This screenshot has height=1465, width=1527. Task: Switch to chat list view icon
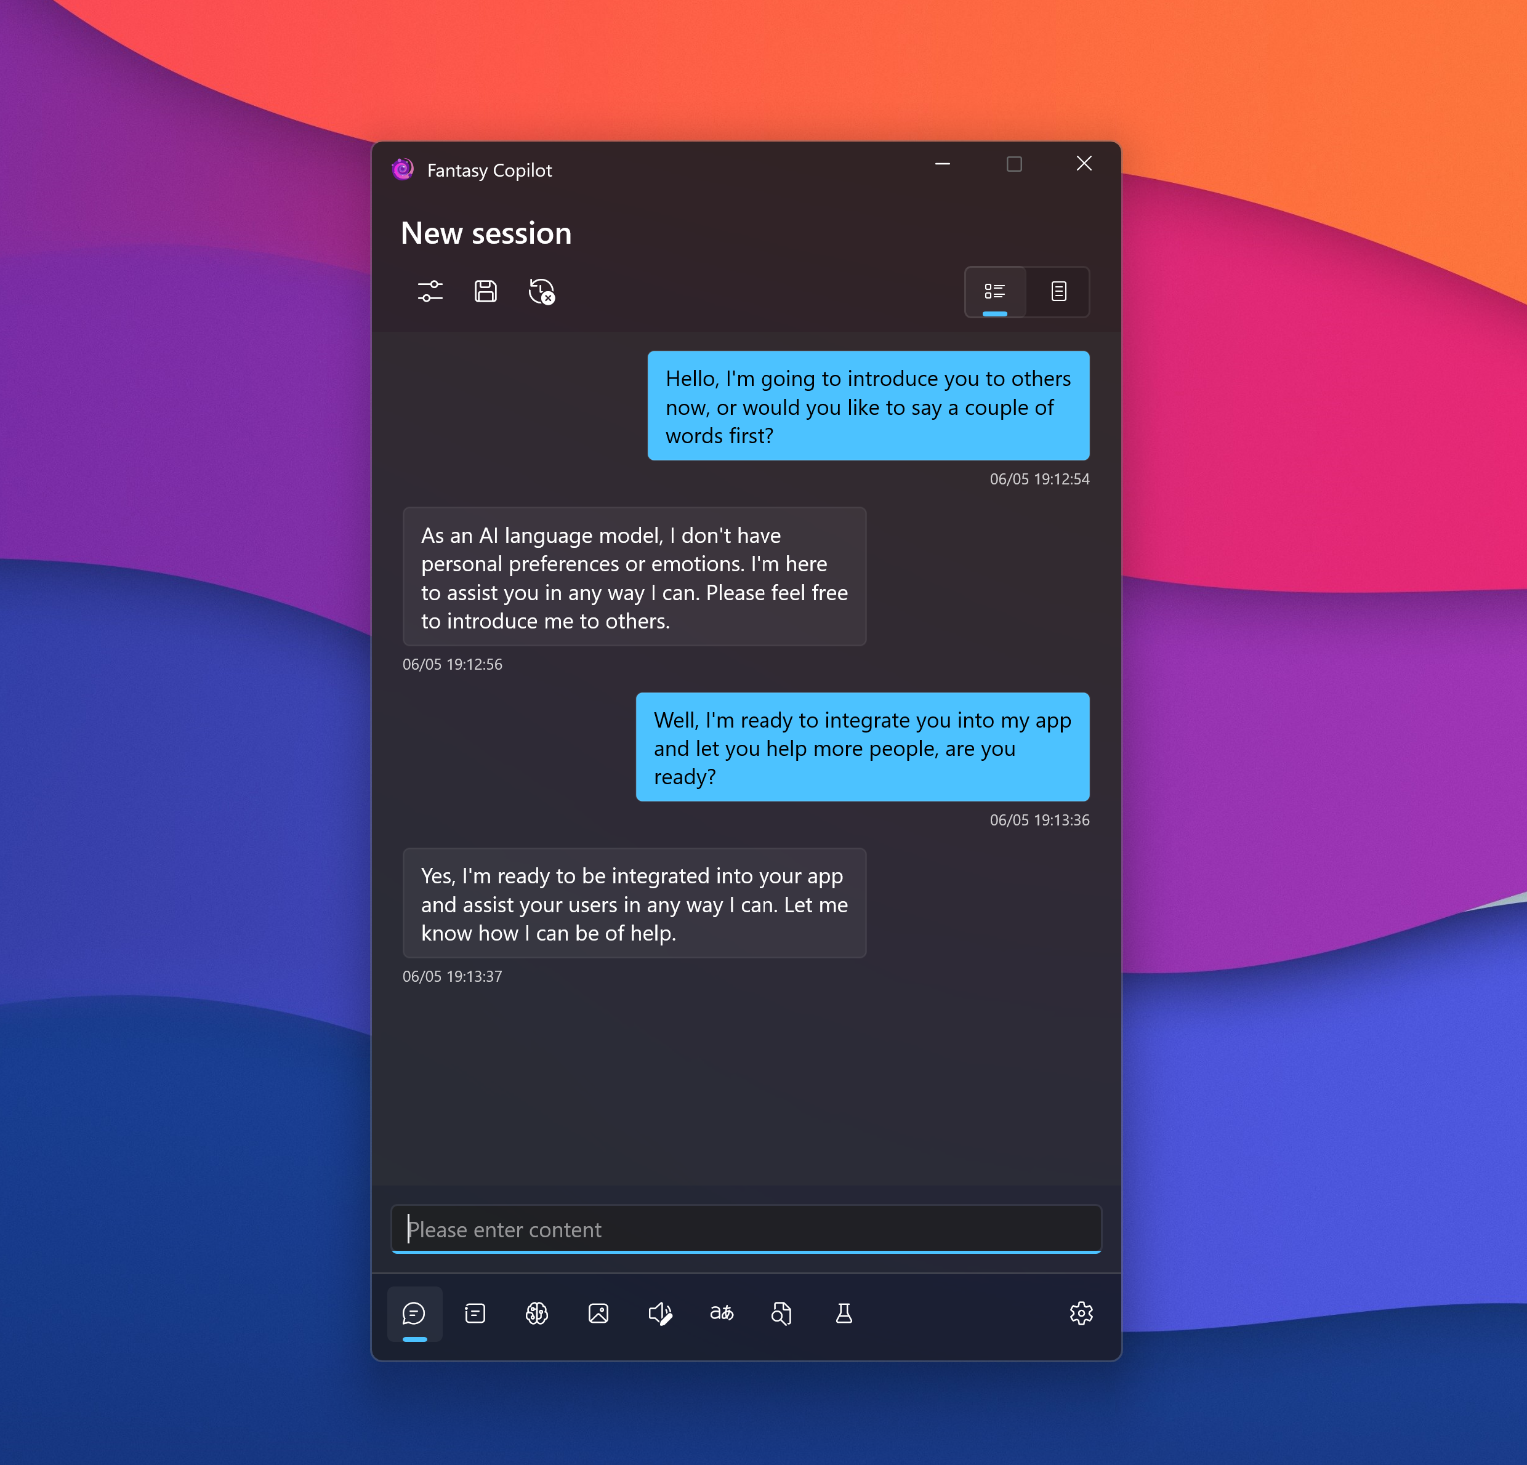tap(995, 292)
